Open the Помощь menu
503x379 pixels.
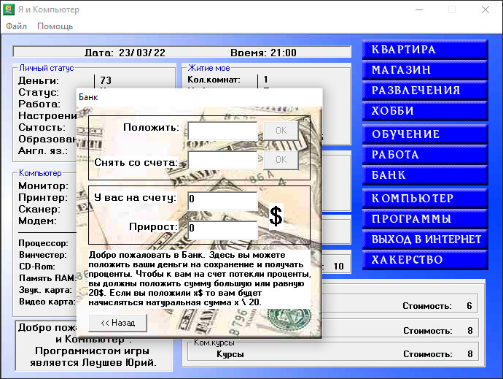55,26
